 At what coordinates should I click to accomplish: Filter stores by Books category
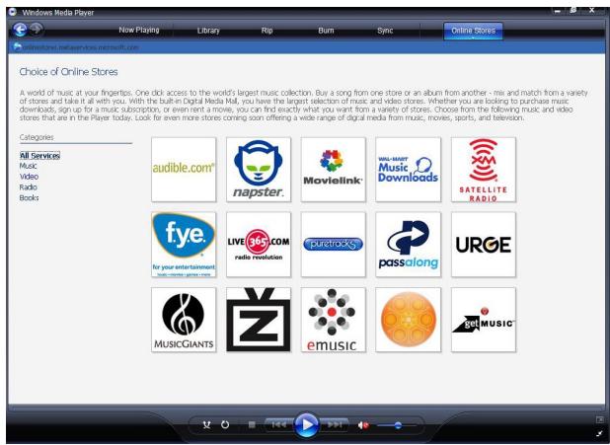30,197
